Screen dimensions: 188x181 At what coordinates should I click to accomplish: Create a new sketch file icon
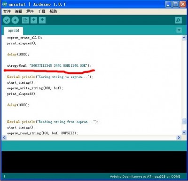[25, 20]
